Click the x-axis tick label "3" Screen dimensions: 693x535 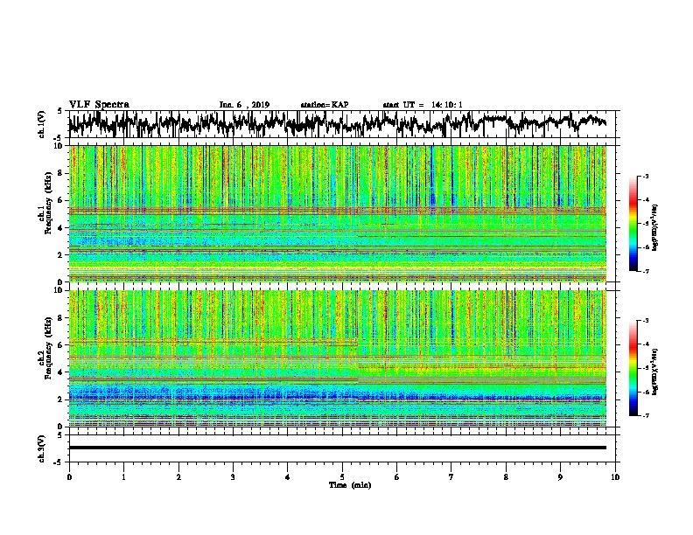[233, 477]
